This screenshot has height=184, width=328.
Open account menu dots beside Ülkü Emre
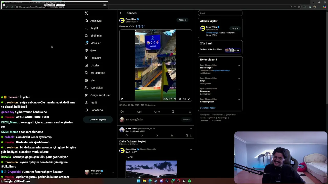pyautogui.click(x=113, y=172)
